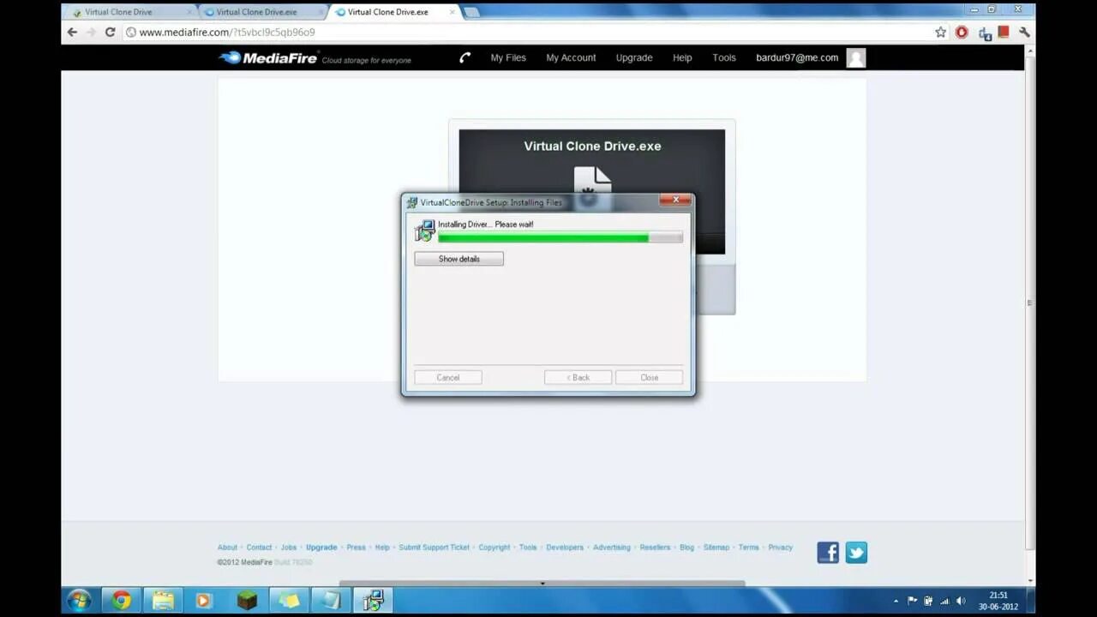This screenshot has height=617, width=1097.
Task: Open the About footer link
Action: point(227,547)
